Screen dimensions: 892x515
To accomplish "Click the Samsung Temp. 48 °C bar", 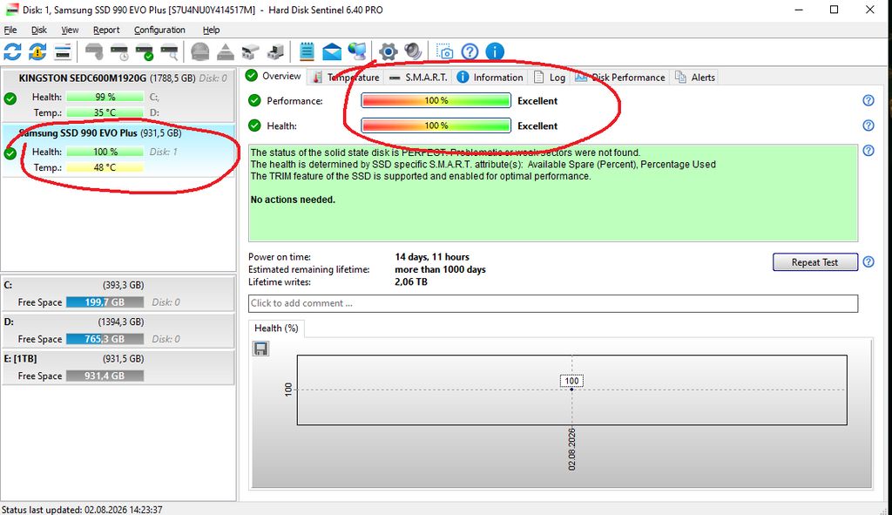I will point(105,168).
